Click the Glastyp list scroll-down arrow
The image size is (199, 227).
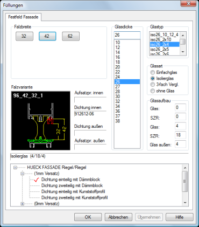(x=183, y=52)
